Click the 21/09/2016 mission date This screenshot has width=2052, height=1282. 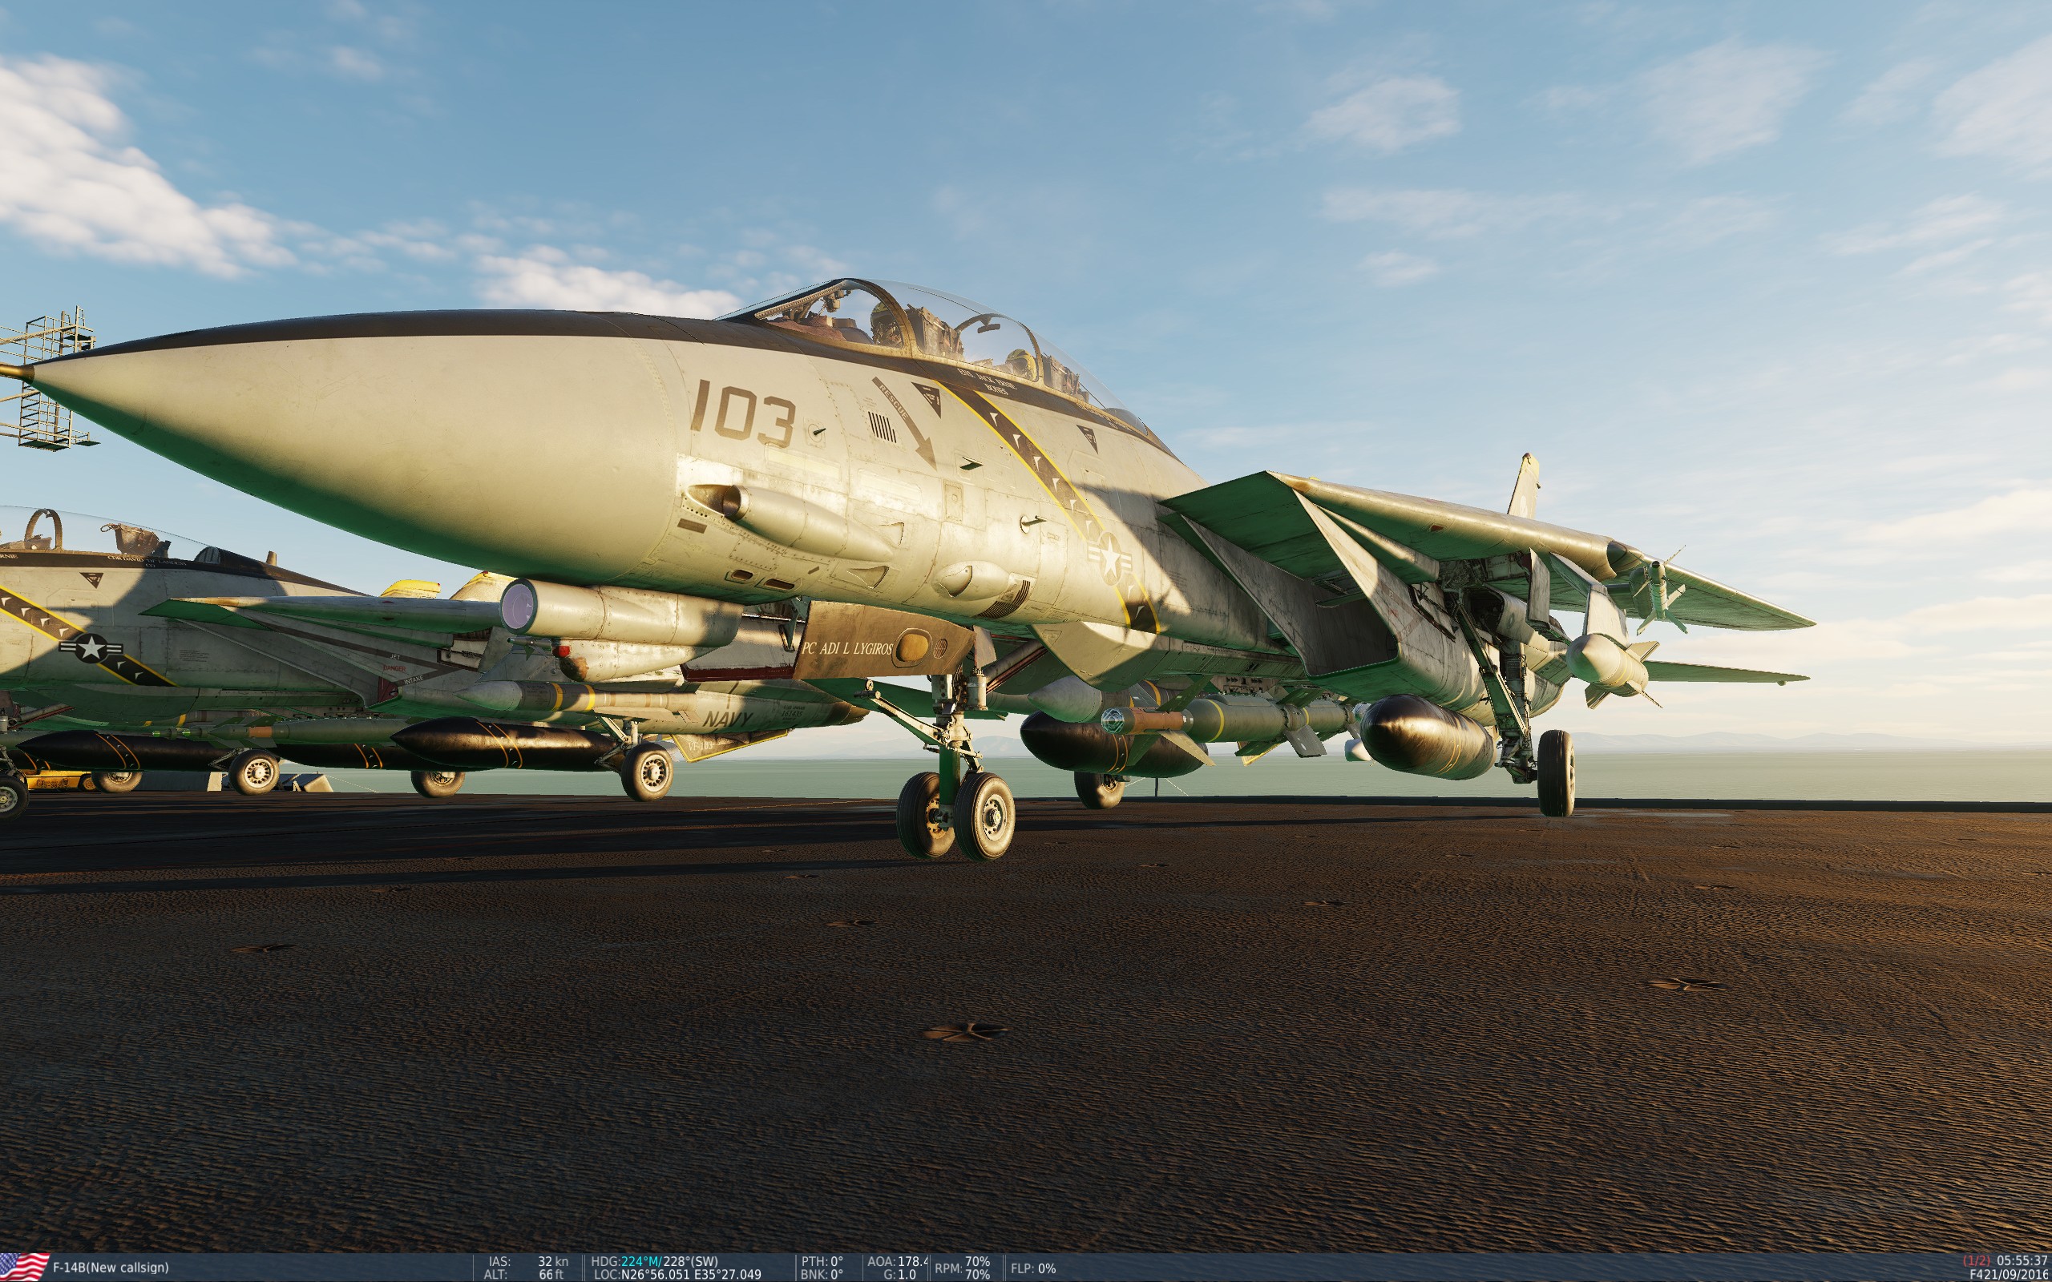click(2017, 1274)
